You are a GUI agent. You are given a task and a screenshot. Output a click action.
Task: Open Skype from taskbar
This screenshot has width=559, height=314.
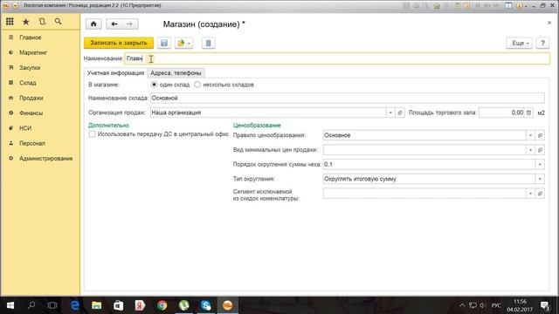coord(206,305)
